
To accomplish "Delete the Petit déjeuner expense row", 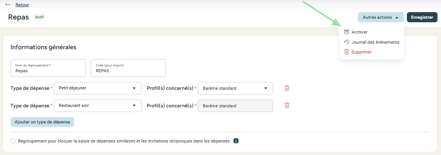I will [287, 88].
